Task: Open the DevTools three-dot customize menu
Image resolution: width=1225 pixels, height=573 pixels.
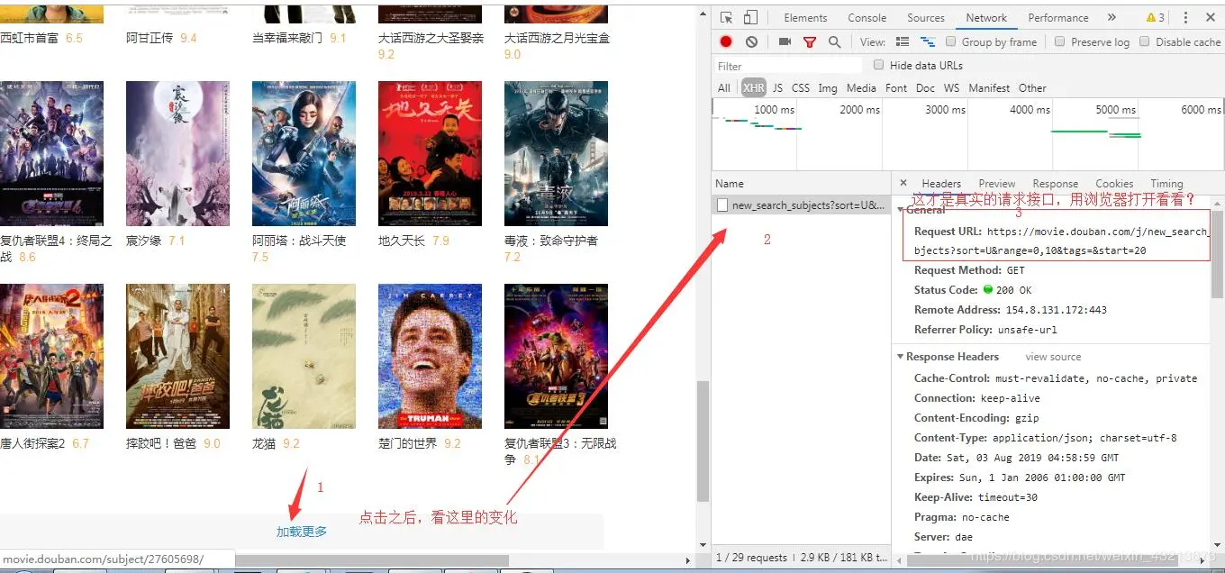Action: pos(1184,17)
